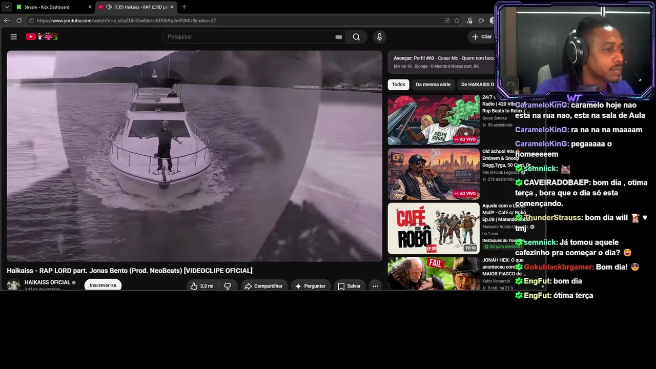Screen dimensions: 656x369
Task: Mute the YouTube tab via speaker icon
Action: coord(109,7)
